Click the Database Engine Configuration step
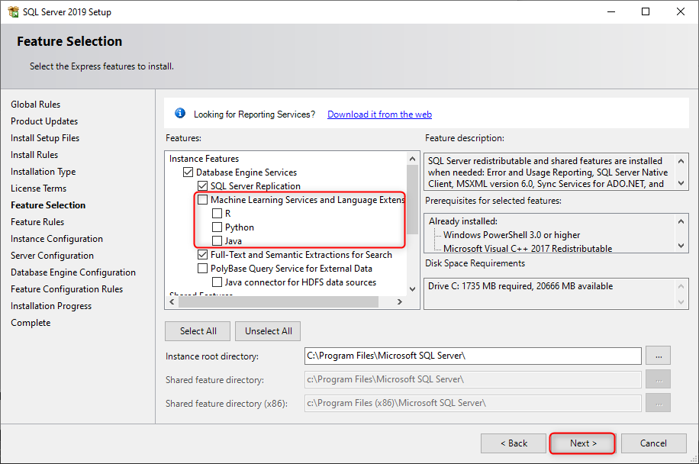 click(x=73, y=272)
